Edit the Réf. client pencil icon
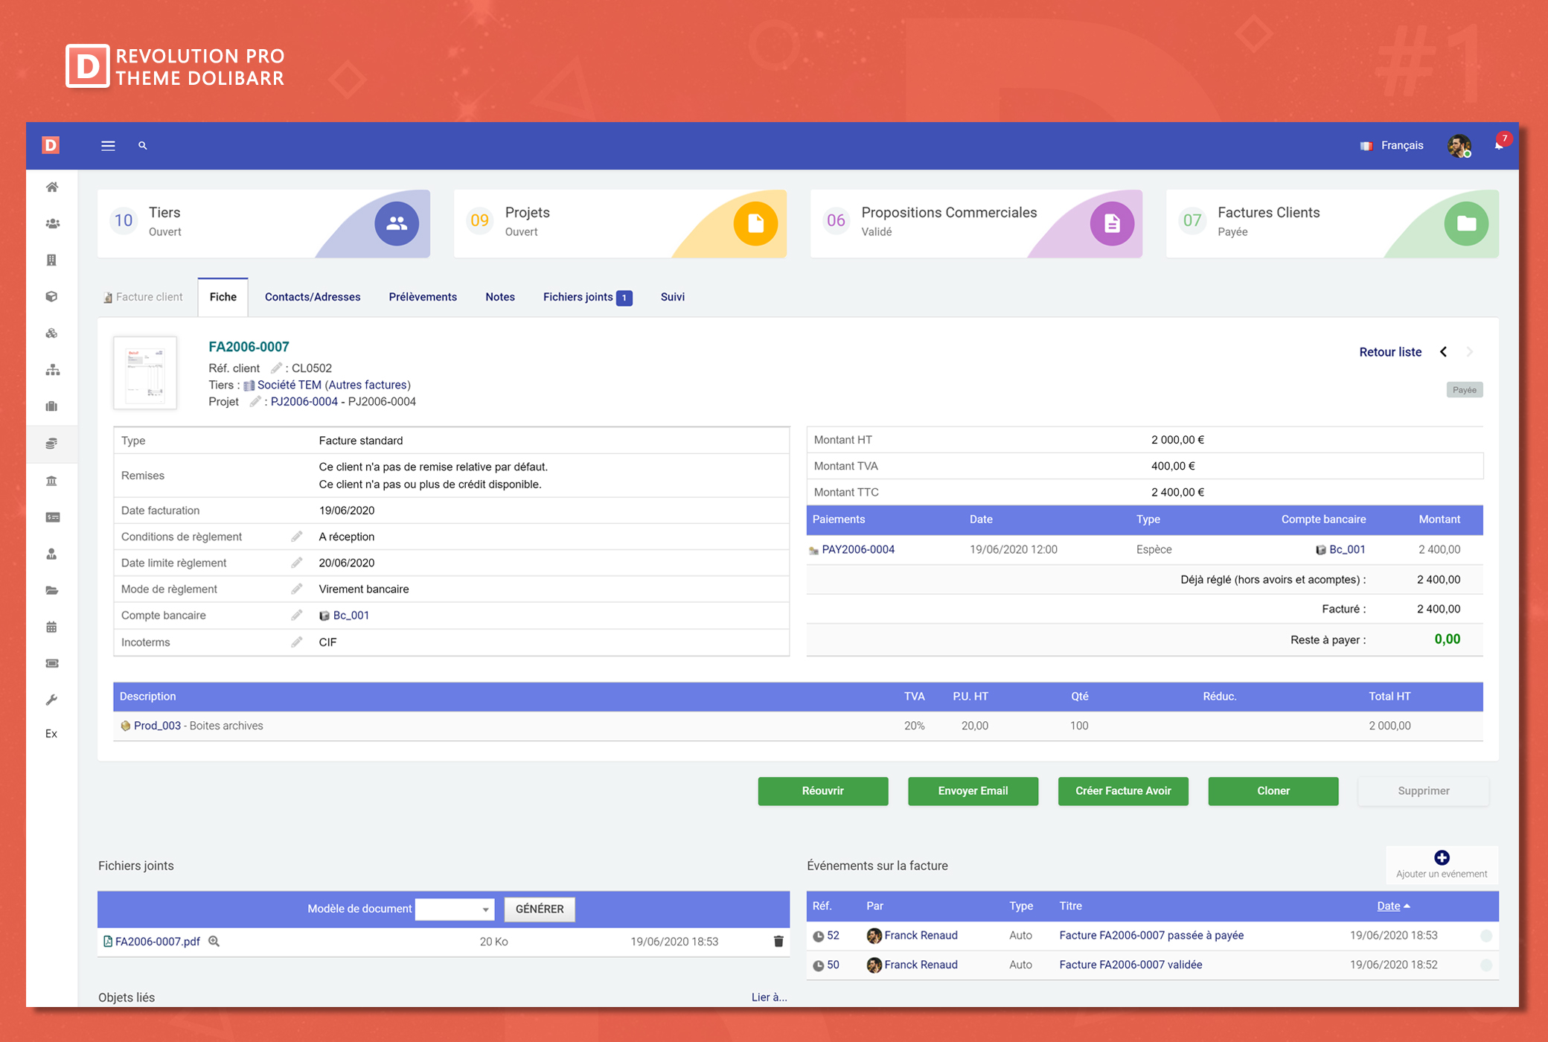The width and height of the screenshot is (1548, 1042). [276, 368]
